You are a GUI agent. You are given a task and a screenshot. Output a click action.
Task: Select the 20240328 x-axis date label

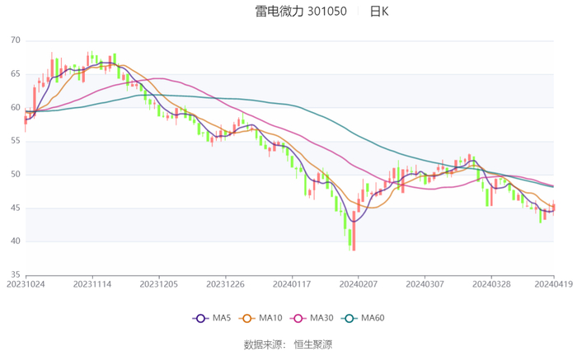490,284
